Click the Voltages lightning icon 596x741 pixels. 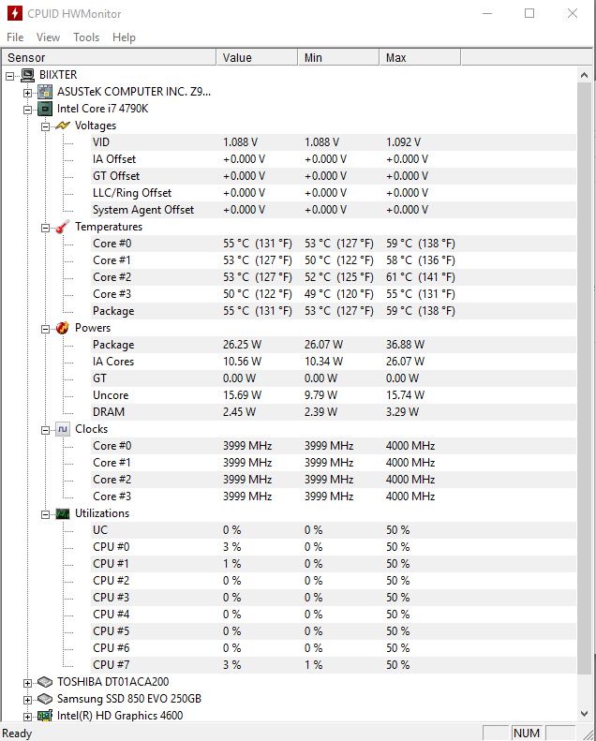(x=63, y=126)
